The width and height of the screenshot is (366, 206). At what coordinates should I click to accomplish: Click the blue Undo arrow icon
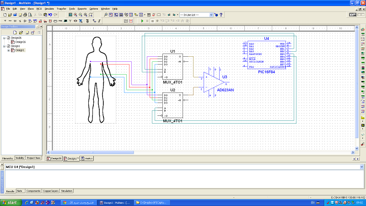[x=50, y=15]
